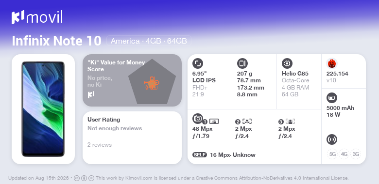379x184 pixels.
Task: Click the 4G network badge
Action: click(x=344, y=154)
